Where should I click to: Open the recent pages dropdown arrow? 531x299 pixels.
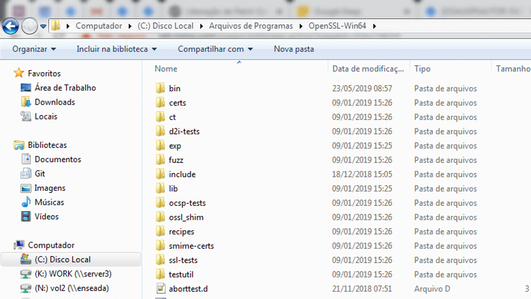tap(43, 26)
